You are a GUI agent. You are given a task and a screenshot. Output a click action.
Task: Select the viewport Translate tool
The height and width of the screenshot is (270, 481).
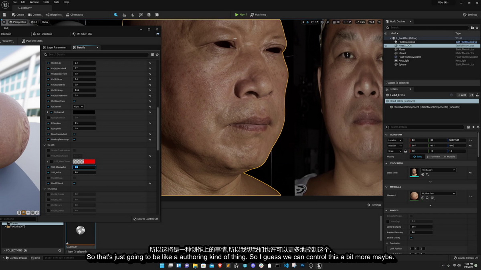point(308,22)
